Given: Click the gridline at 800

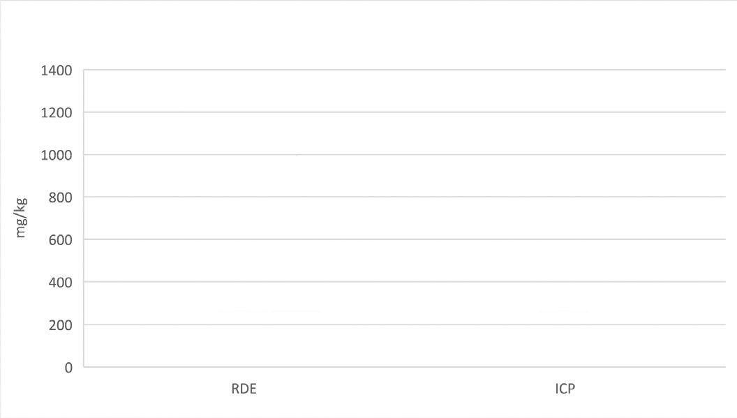Looking at the screenshot, I should pyautogui.click(x=405, y=197).
